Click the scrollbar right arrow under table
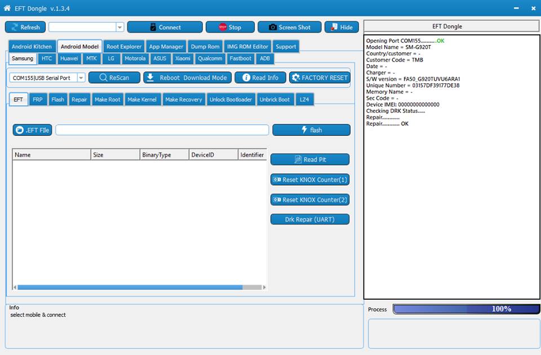Viewport: 541px width, 355px height. tap(264, 287)
